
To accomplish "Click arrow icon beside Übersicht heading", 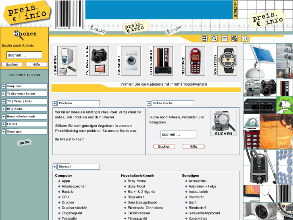I will [x=55, y=167].
